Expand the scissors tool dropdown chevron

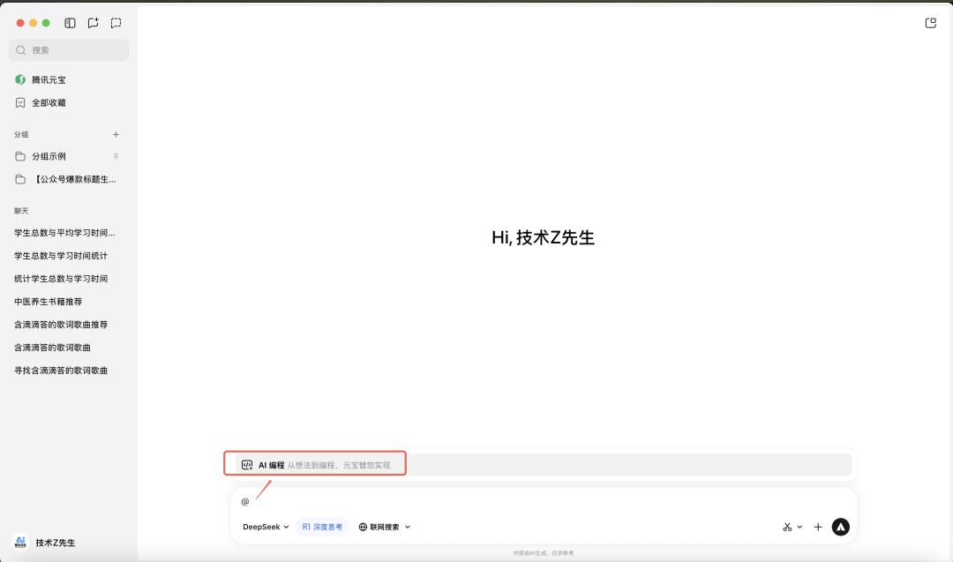799,527
